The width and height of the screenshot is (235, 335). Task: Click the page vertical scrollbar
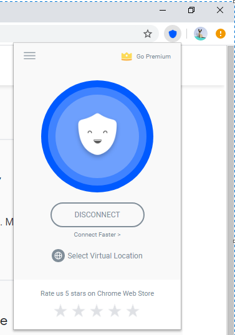pos(231,190)
